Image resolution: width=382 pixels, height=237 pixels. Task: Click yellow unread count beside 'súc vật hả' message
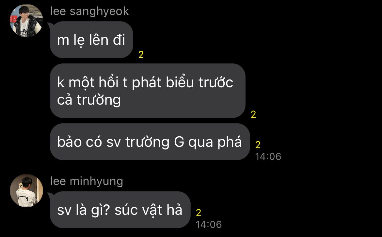(x=199, y=213)
